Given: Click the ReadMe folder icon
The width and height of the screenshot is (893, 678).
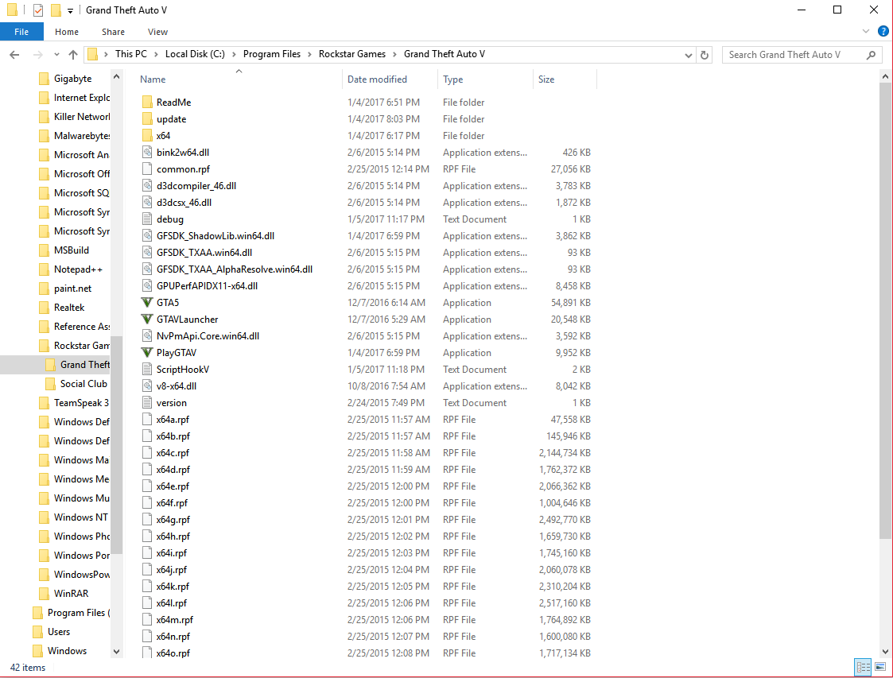Looking at the screenshot, I should coord(147,103).
